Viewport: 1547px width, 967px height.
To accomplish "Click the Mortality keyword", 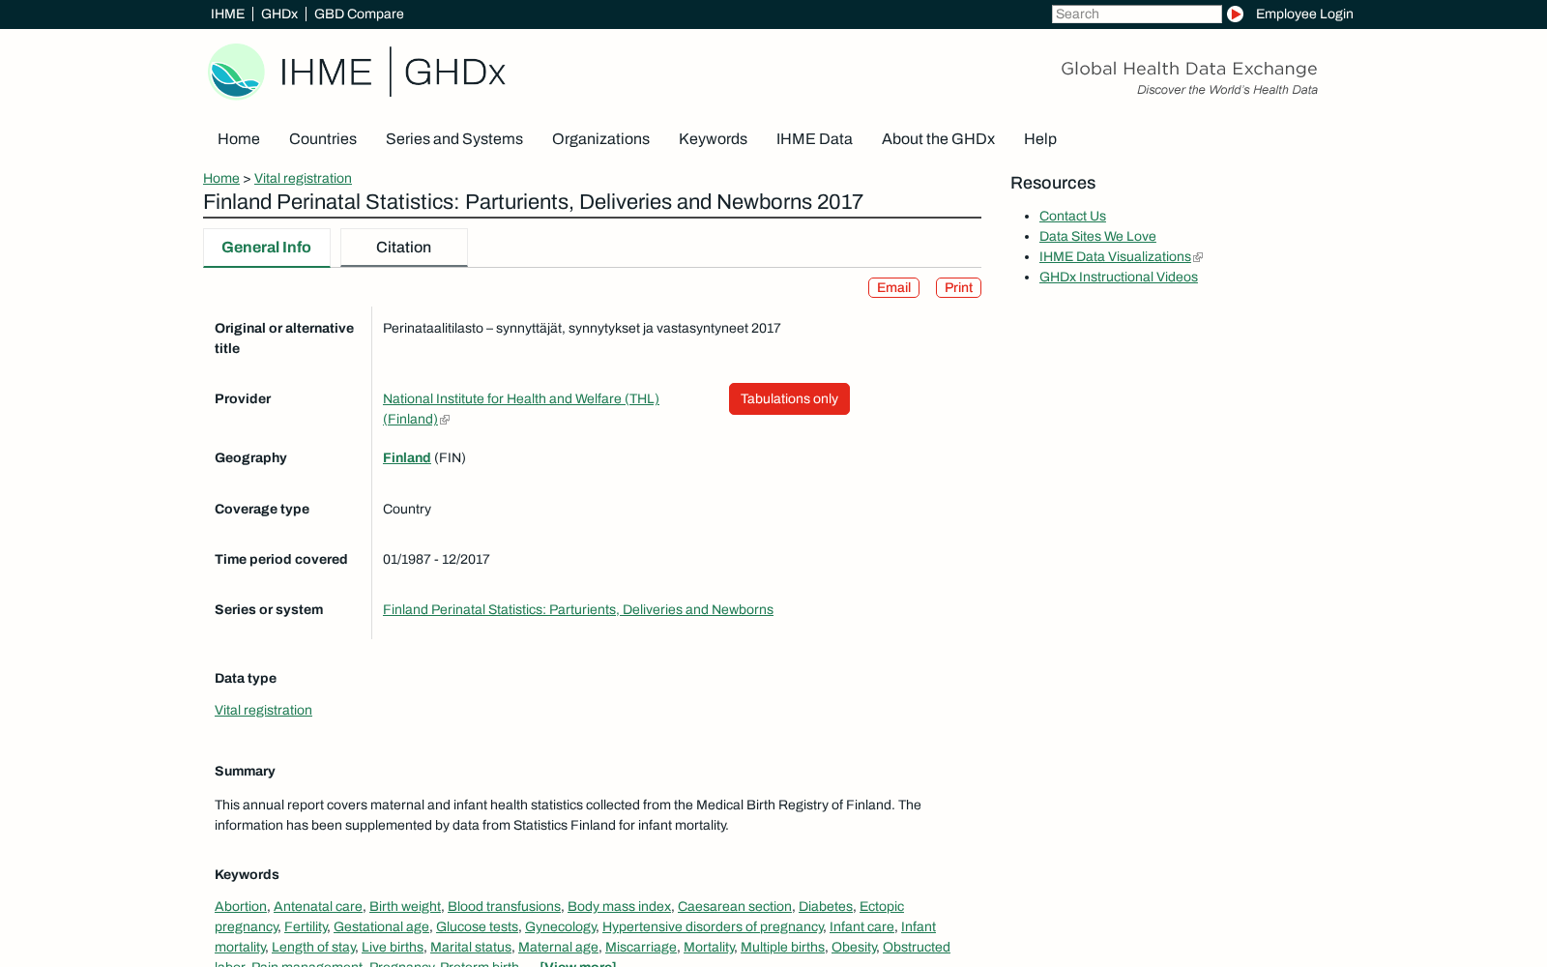I will point(709,948).
